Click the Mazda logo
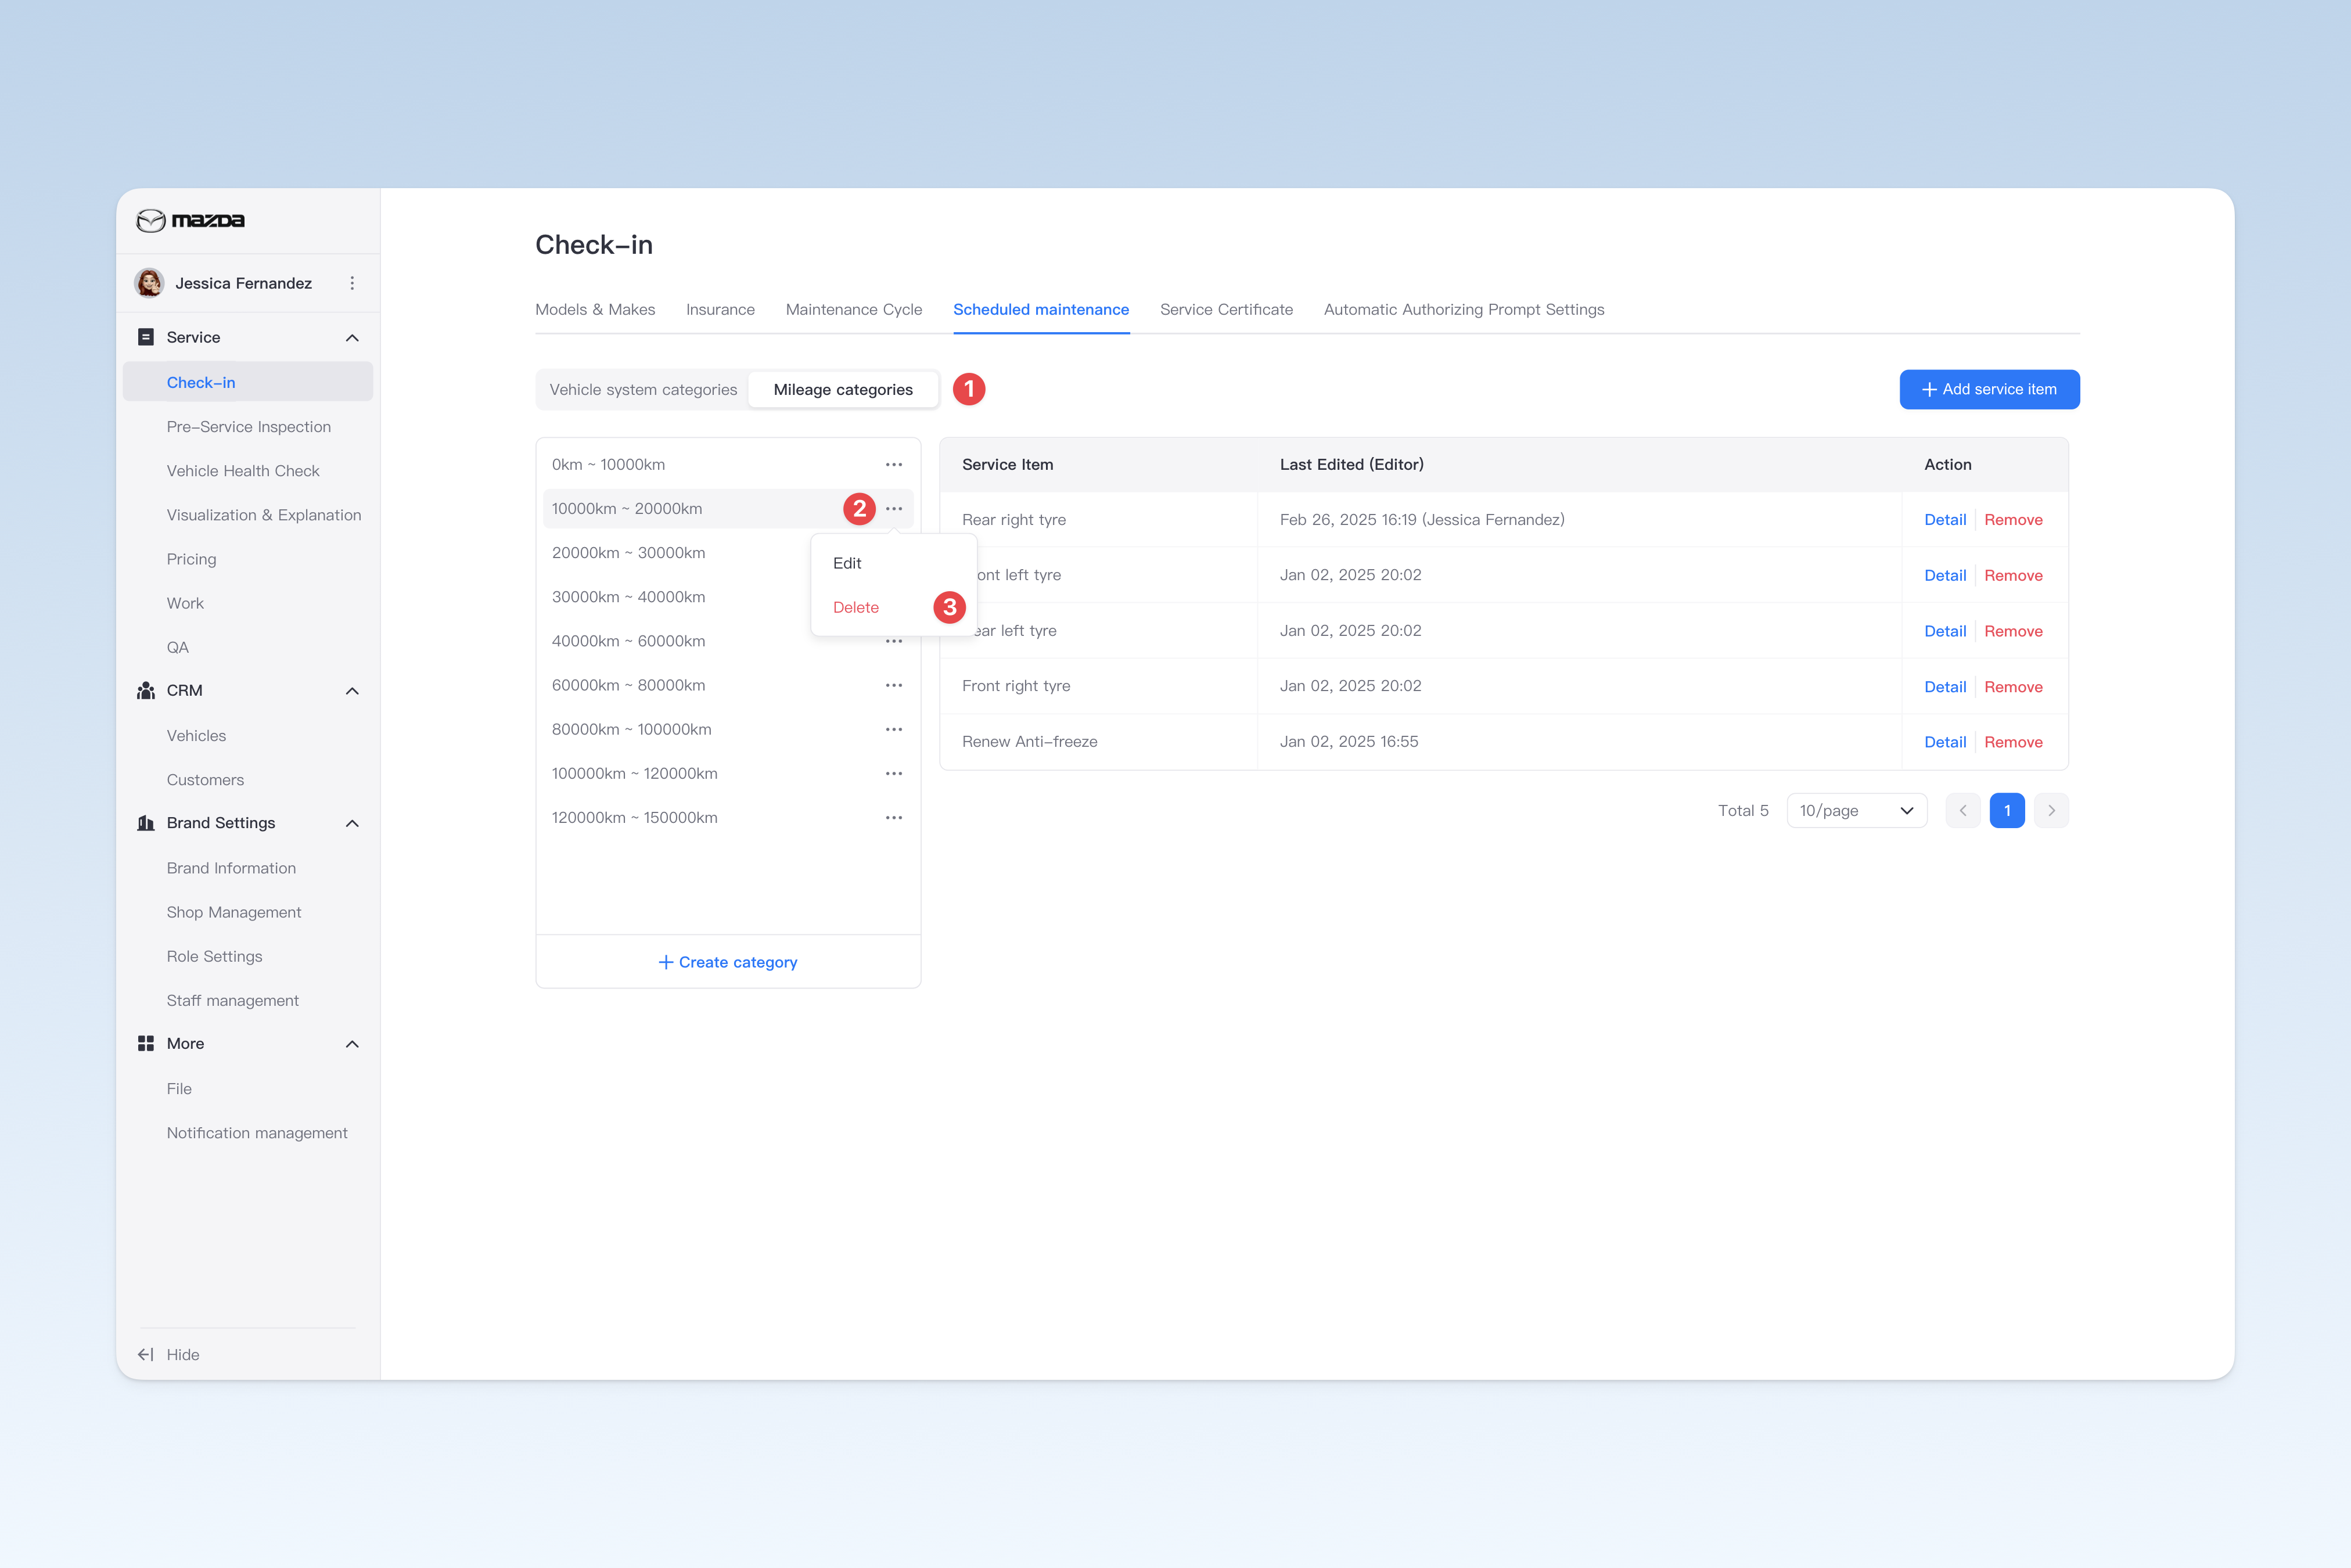 [x=190, y=220]
